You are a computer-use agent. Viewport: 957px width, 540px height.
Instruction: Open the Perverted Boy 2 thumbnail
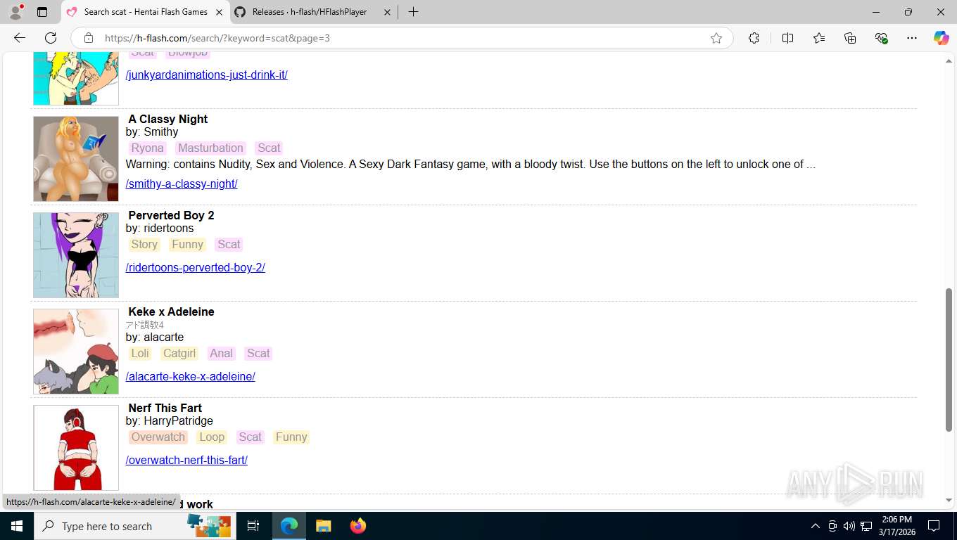(76, 255)
